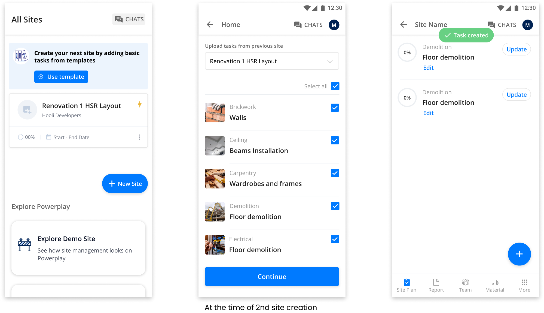The image size is (544, 313).
Task: Uncheck the Select all checkbox
Action: (335, 86)
